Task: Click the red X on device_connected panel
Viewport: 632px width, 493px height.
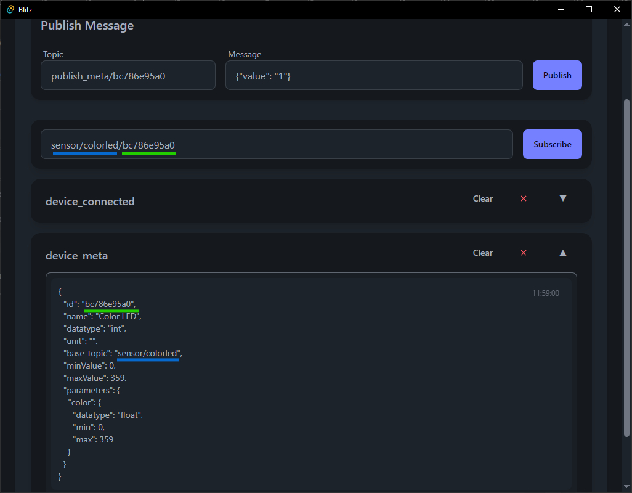Action: click(523, 198)
